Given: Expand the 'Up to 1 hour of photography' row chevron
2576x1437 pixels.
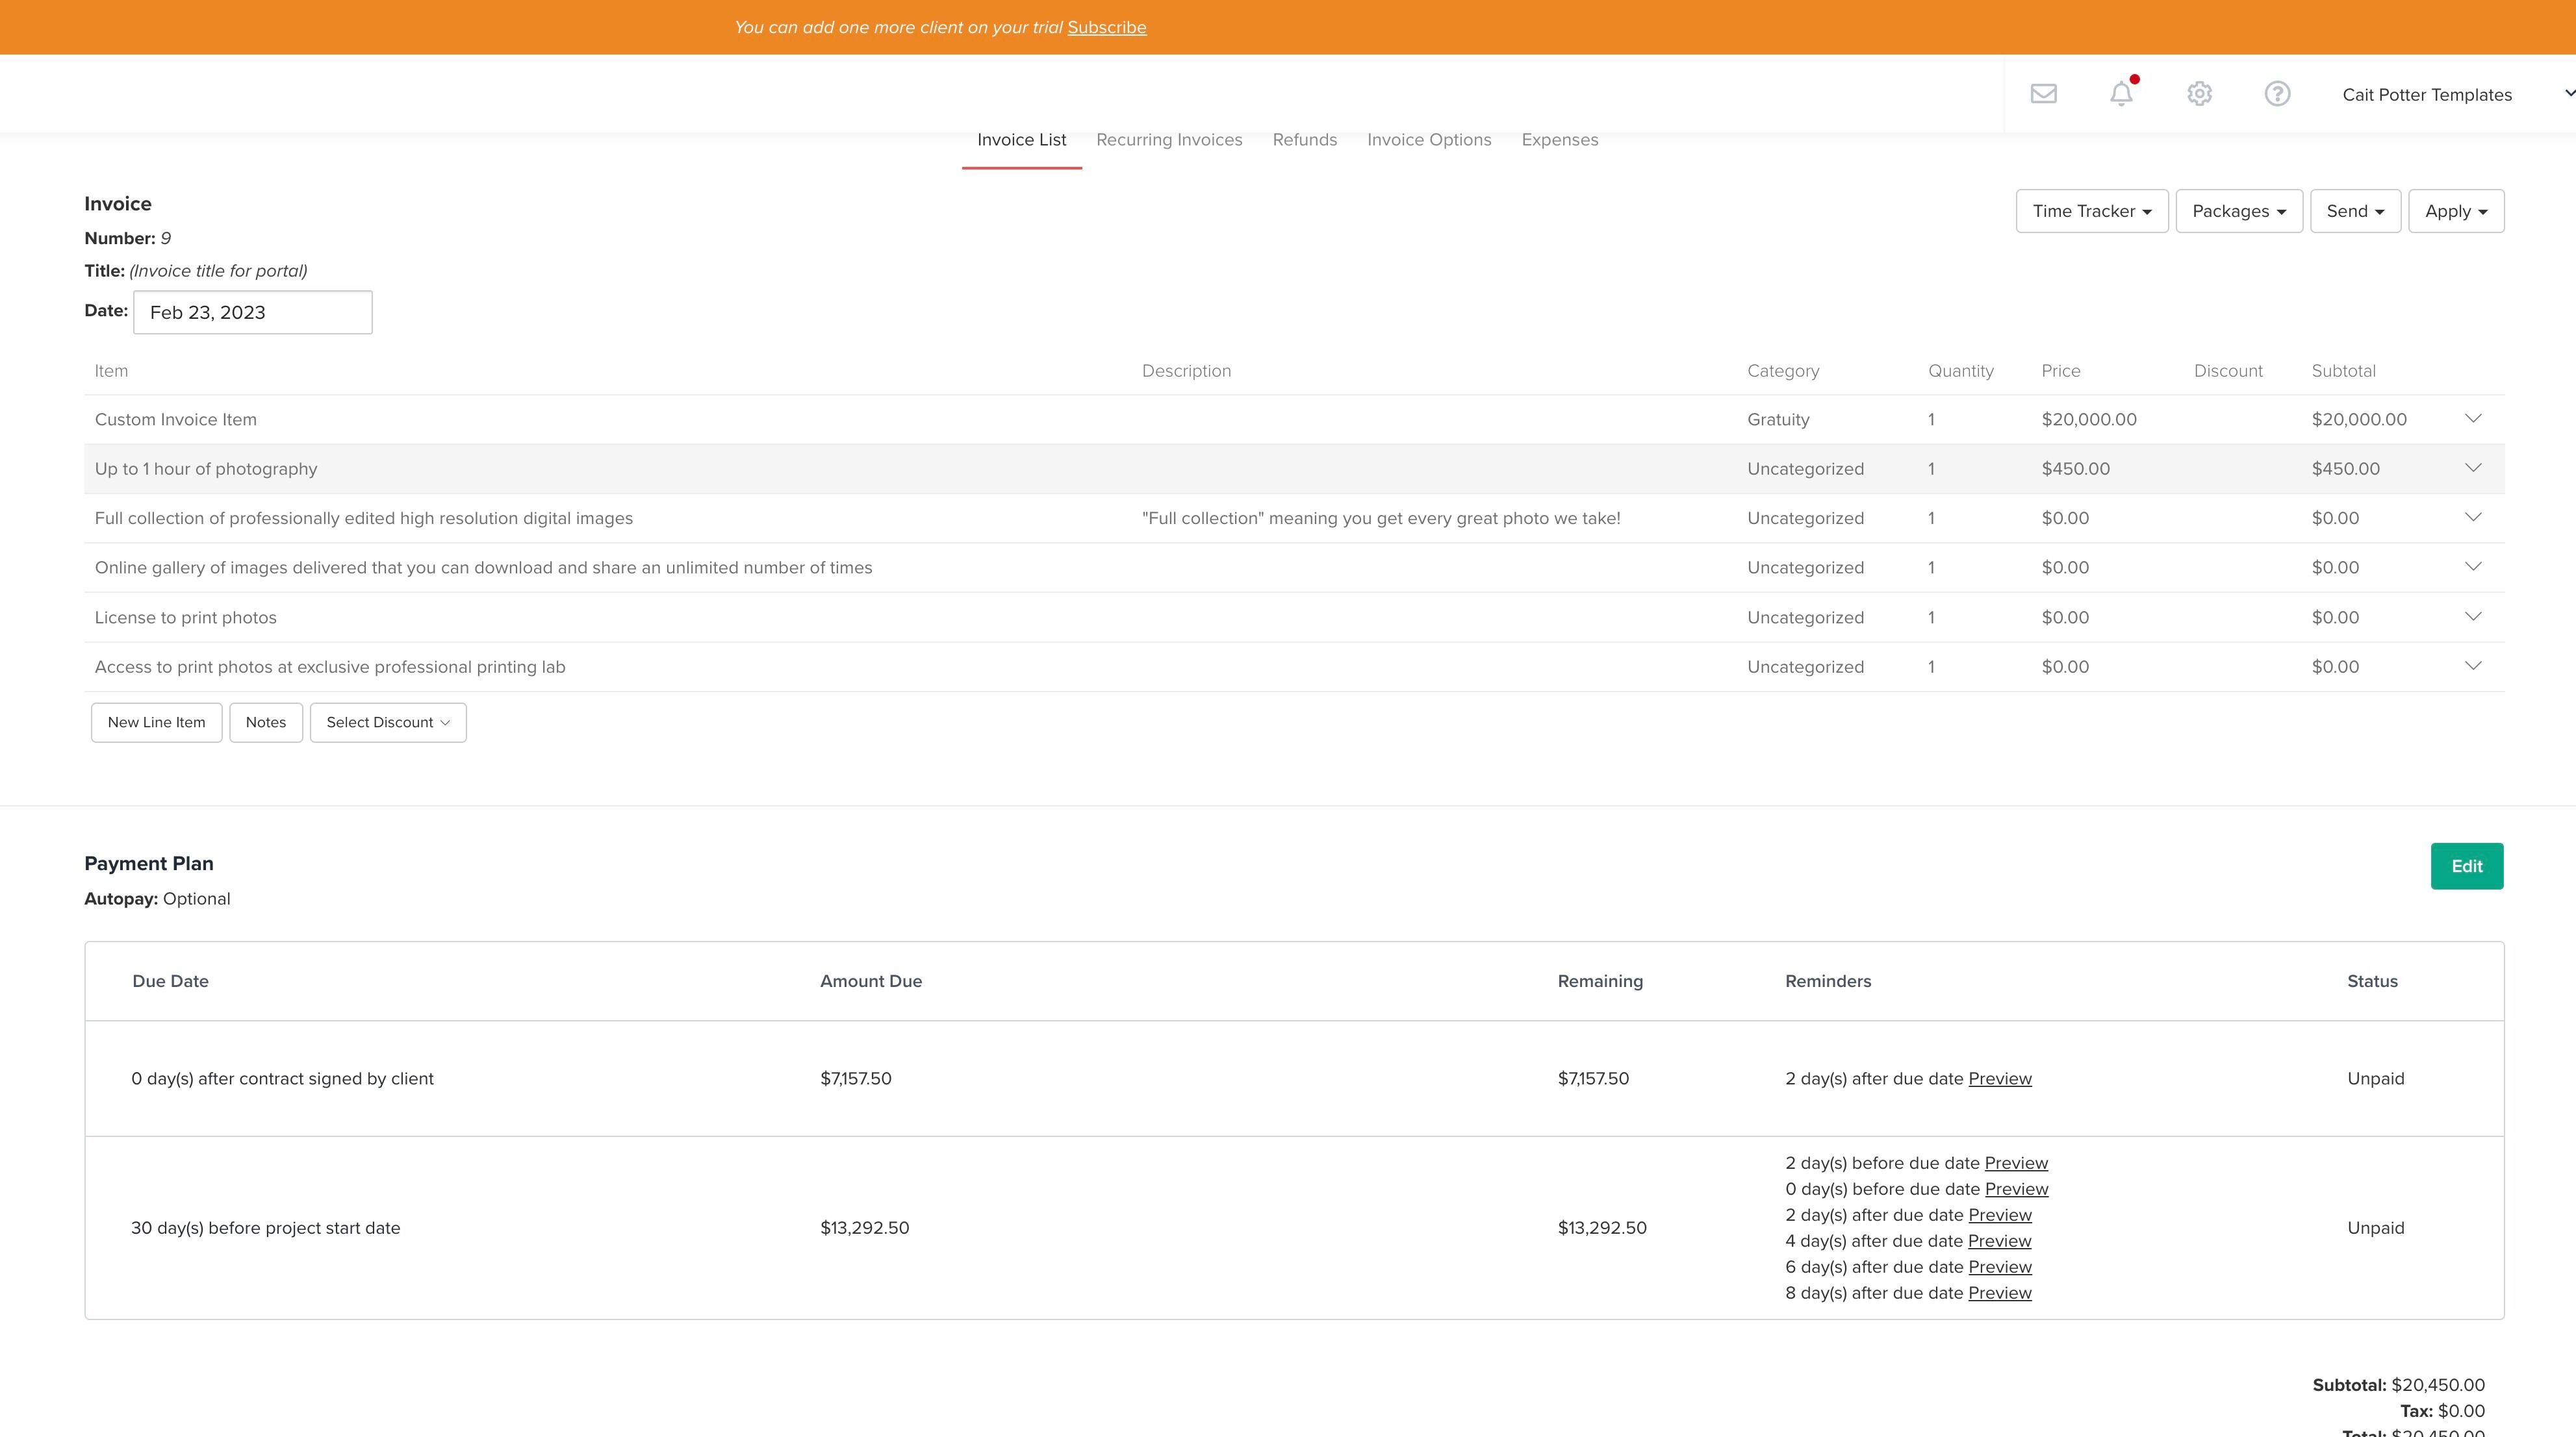Looking at the screenshot, I should [2473, 468].
